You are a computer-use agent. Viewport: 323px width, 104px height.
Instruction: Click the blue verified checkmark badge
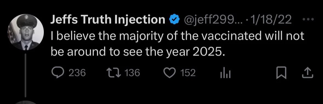[x=174, y=20]
